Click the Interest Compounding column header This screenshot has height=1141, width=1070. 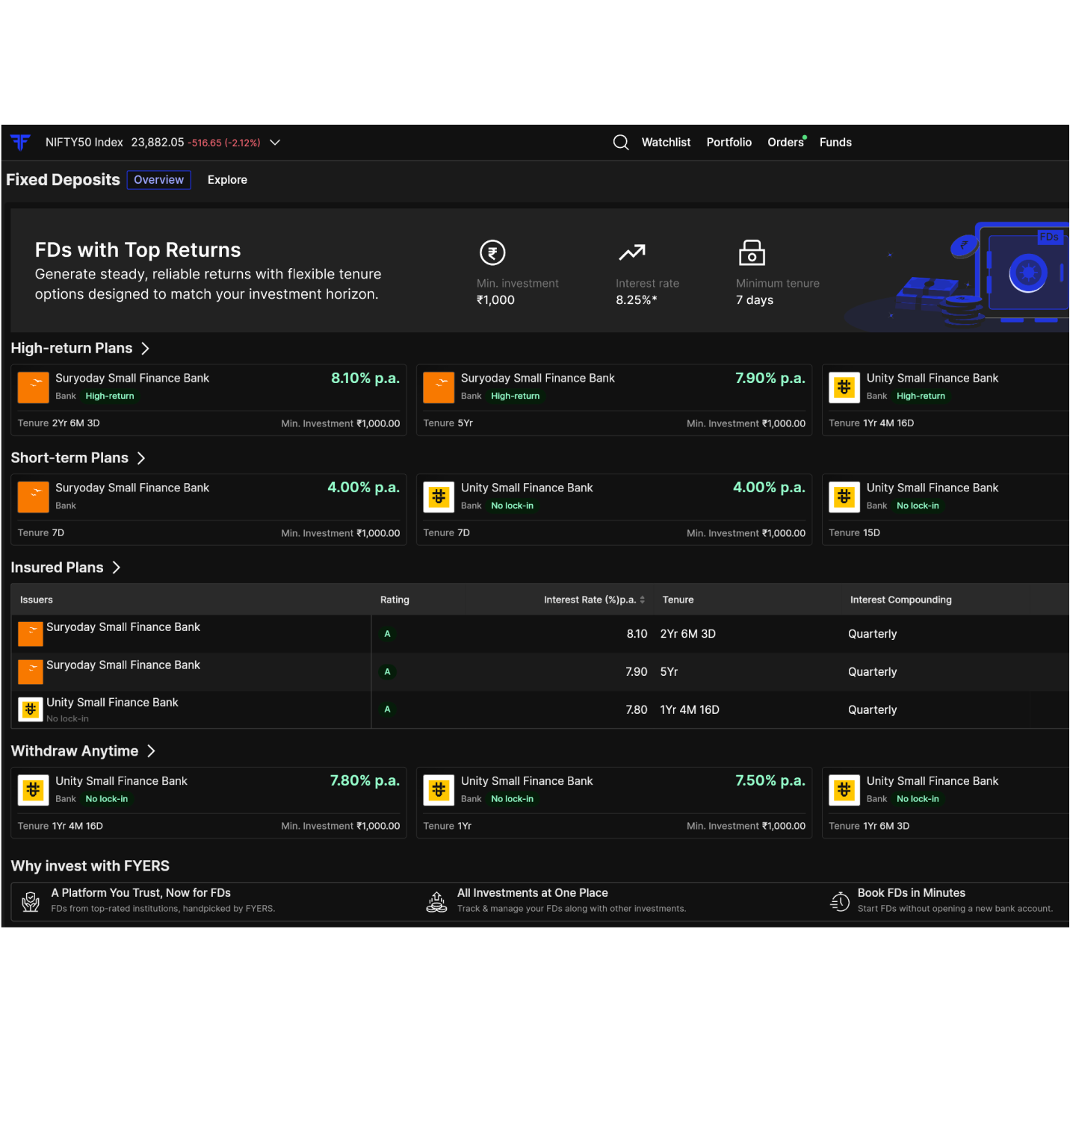tap(901, 600)
